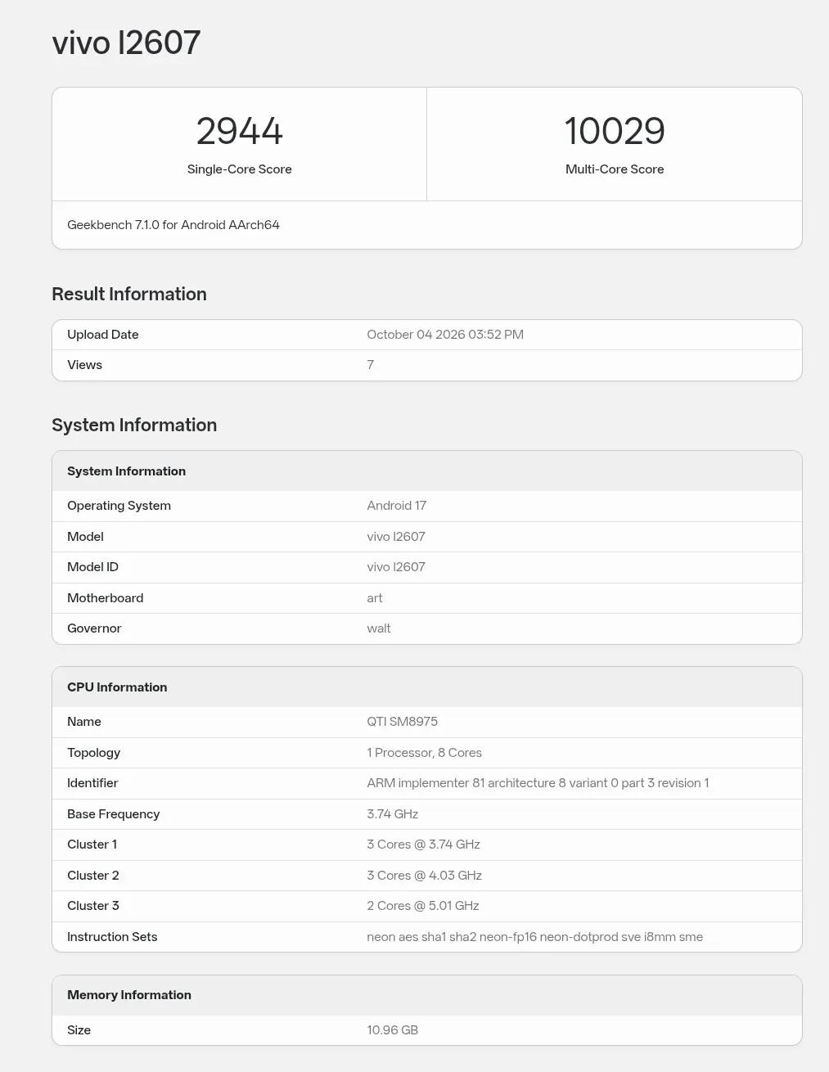829x1072 pixels.
Task: Click the page title vivo I2607
Action: (126, 43)
